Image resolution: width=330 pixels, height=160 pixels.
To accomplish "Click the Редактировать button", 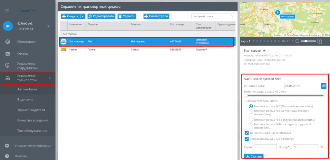I will pos(101,16).
